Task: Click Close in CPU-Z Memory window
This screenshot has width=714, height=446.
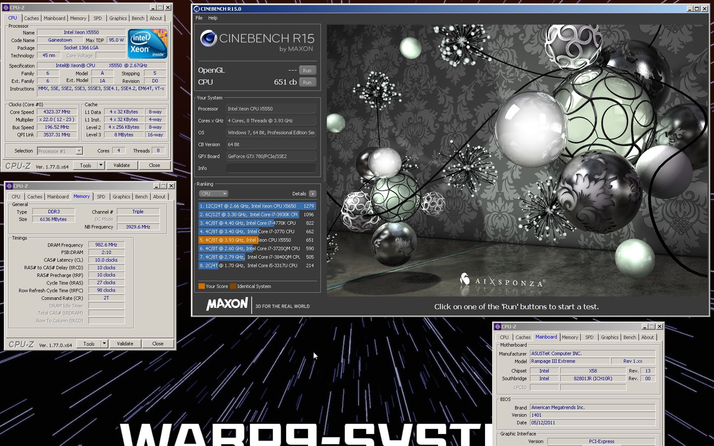Action: [x=158, y=344]
